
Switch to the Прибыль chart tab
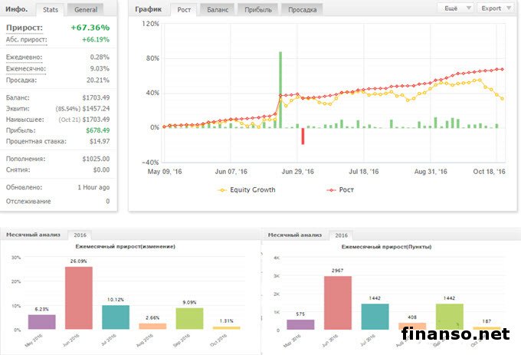click(257, 9)
